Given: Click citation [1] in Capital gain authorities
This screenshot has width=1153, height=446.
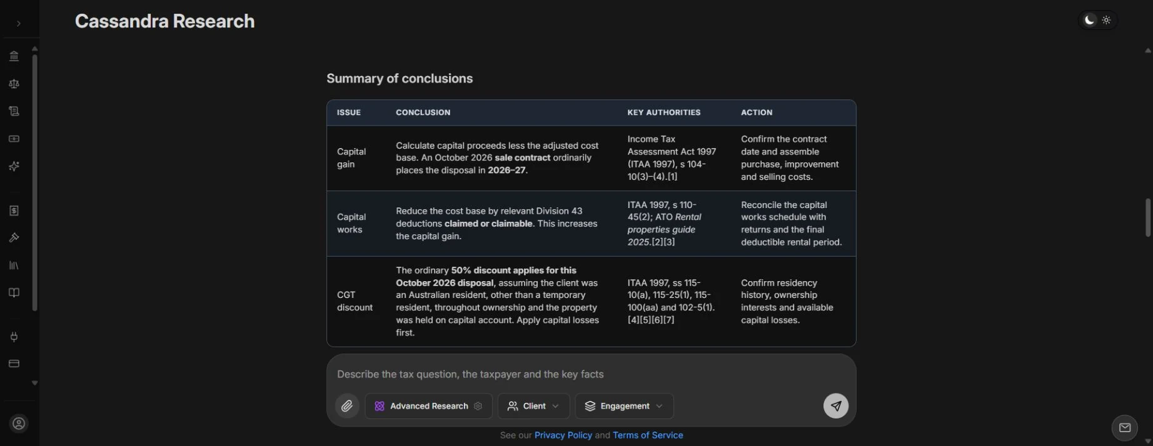Looking at the screenshot, I should (x=672, y=177).
